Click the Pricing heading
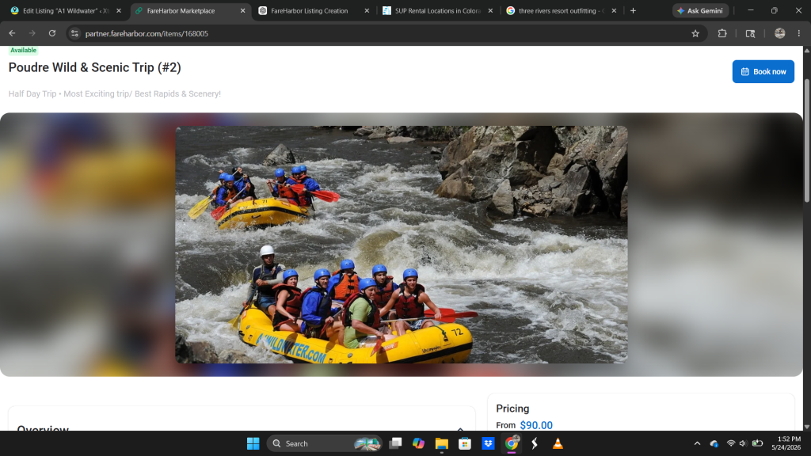Viewport: 811px width, 456px height. (x=512, y=408)
